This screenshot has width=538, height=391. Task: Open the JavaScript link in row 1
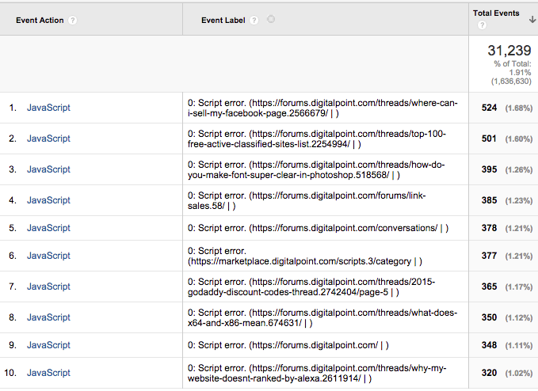pos(48,108)
